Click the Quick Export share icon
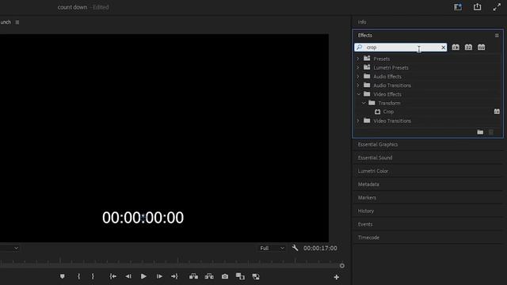Viewport: 507px width, 285px height. click(x=477, y=7)
